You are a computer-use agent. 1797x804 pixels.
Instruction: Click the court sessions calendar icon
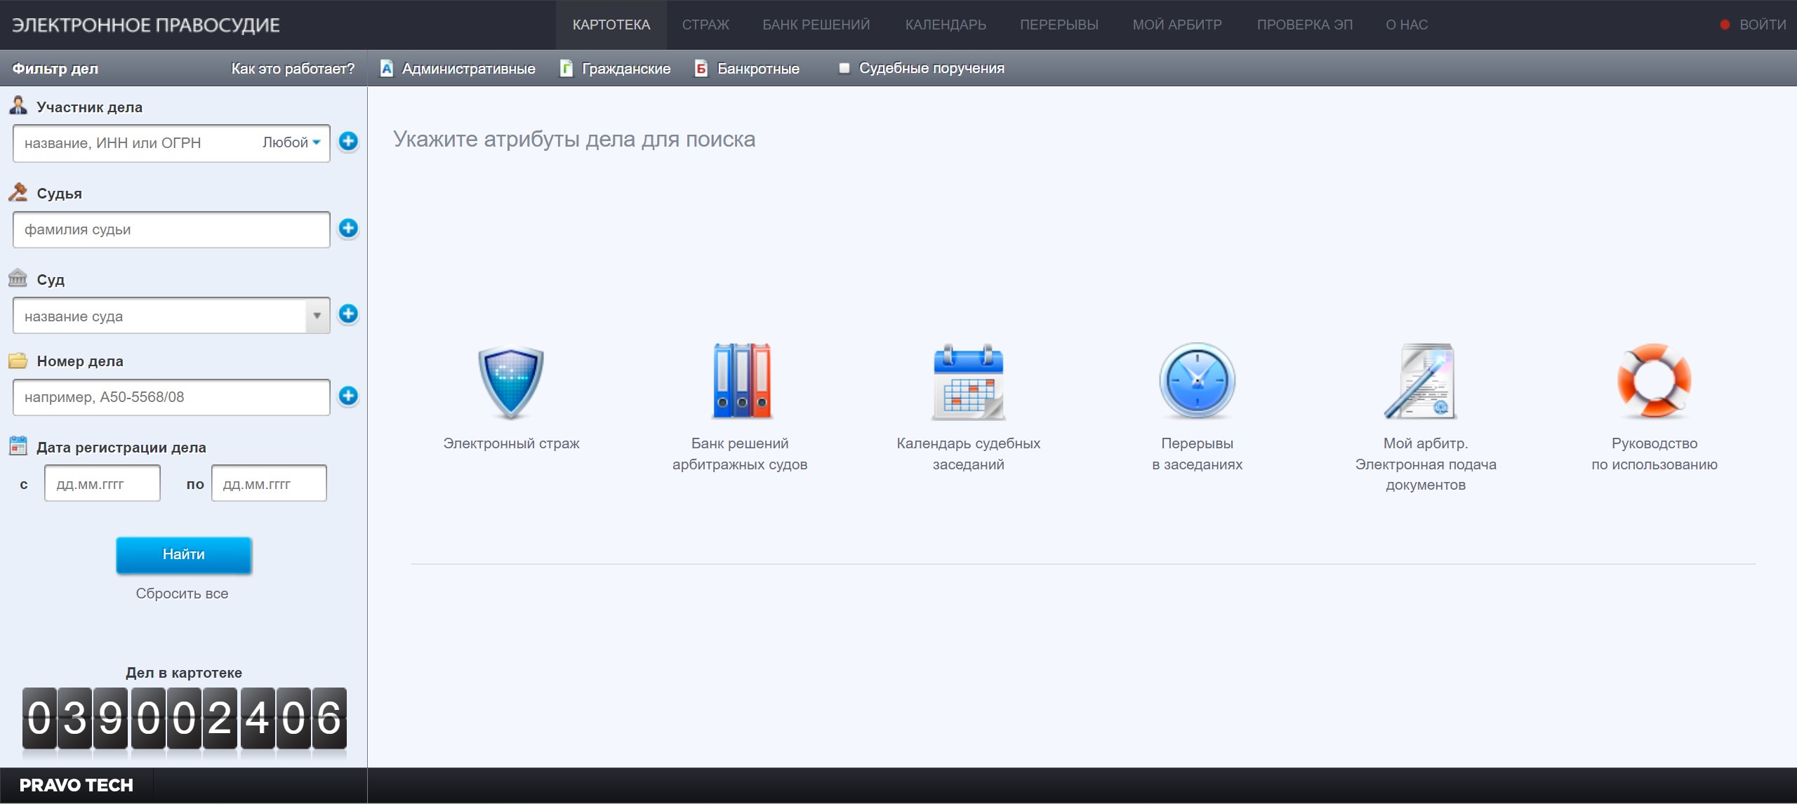968,382
